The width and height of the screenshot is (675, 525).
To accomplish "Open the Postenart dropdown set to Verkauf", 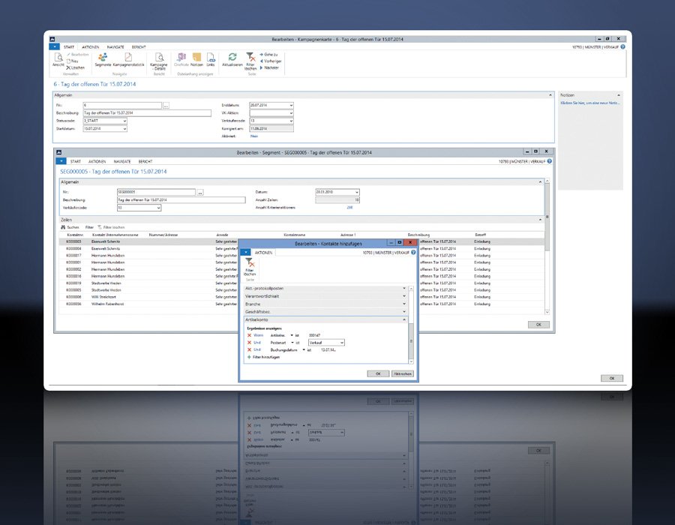I will point(342,343).
